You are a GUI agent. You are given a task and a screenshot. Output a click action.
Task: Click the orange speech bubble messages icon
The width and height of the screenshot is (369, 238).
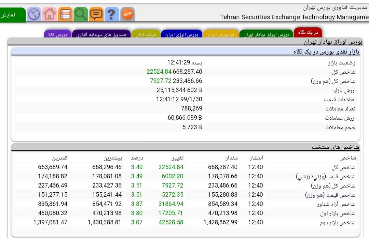tap(96, 14)
